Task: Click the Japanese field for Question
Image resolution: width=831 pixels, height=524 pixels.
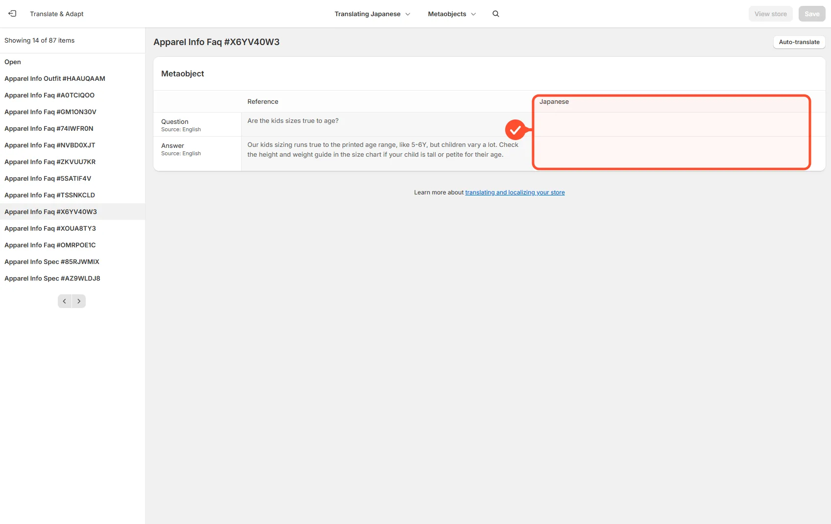Action: point(671,124)
